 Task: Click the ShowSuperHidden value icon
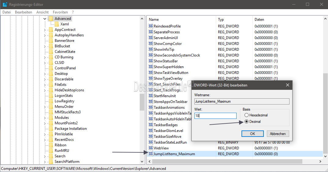point(151,67)
